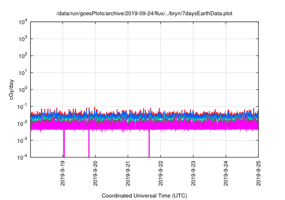285x200 pixels.
Task: Click the 10^-4 y-axis tick label
Action: [x=22, y=157]
